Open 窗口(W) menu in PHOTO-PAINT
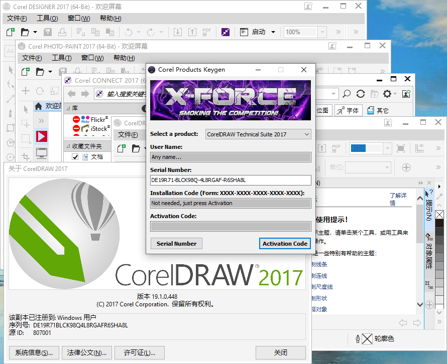The height and width of the screenshot is (364, 447). pos(92,58)
